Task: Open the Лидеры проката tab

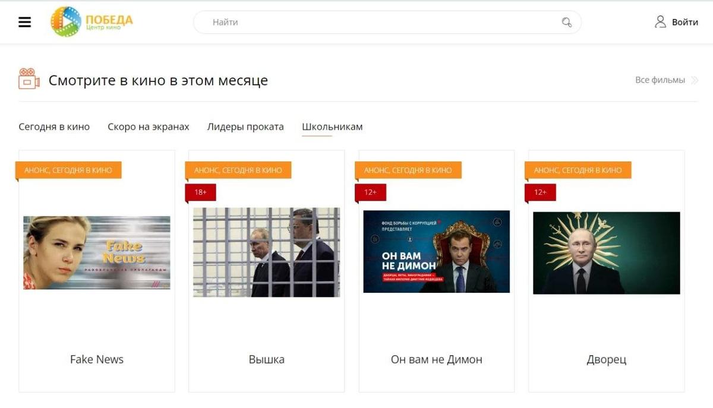Action: pos(245,127)
